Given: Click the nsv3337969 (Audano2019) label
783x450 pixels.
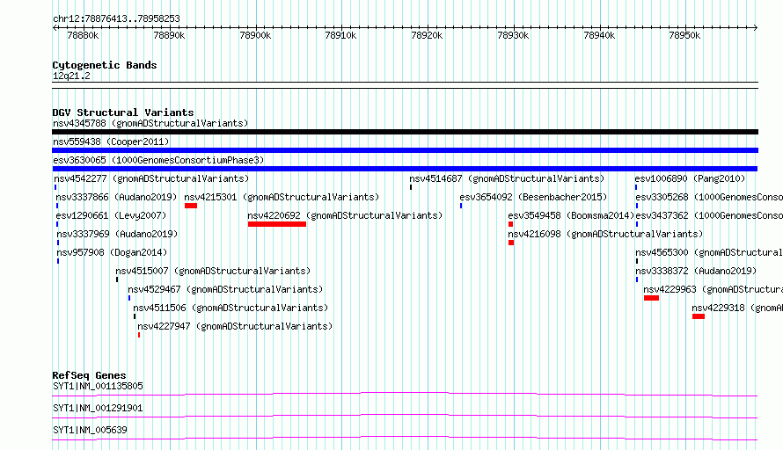Looking at the screenshot, I should click(x=117, y=234).
